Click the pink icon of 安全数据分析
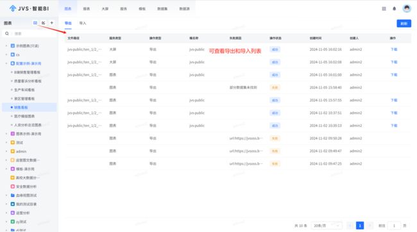 [12, 186]
